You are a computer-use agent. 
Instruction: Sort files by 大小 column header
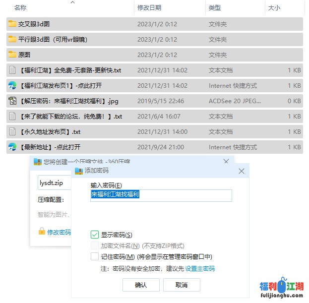click(274, 8)
